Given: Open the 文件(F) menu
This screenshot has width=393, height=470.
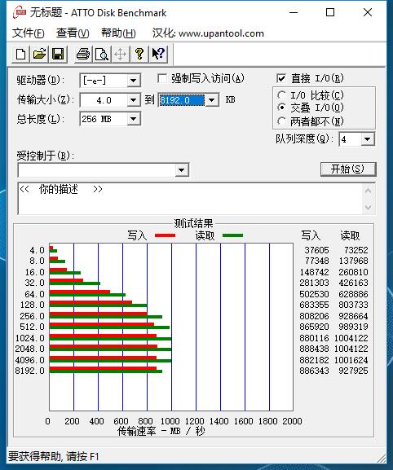Looking at the screenshot, I should pos(29,33).
